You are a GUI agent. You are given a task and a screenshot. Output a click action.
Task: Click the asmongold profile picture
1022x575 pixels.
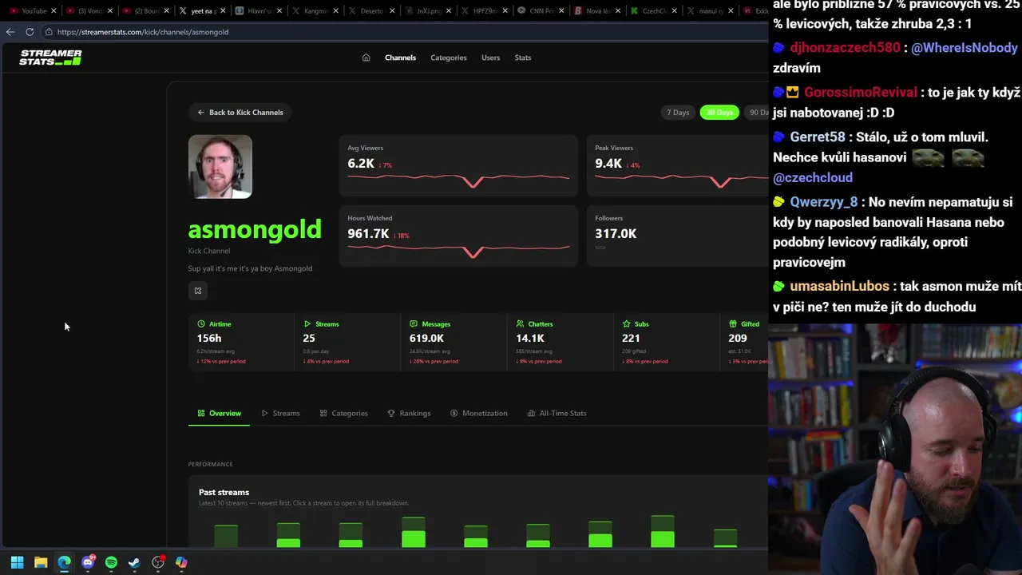[x=220, y=166]
